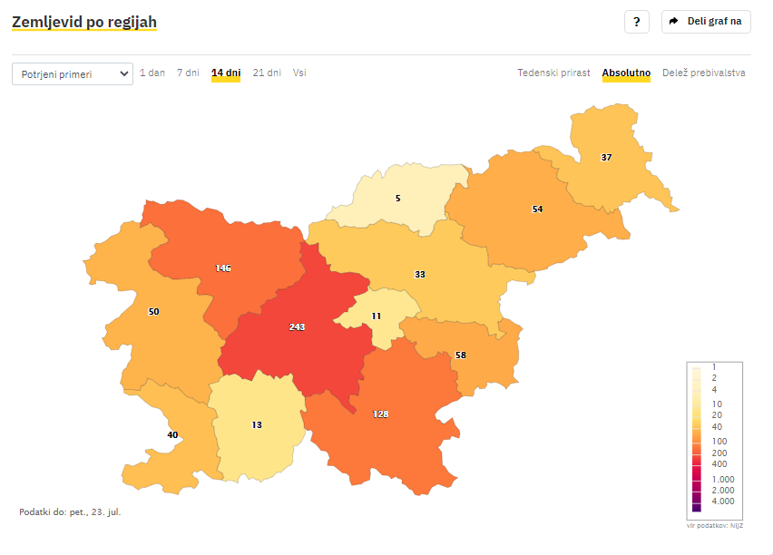
Task: Click the Deli graf na button
Action: pos(706,22)
